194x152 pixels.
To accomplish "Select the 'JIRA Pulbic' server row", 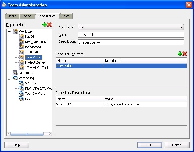I will pyautogui.click(x=121, y=66).
